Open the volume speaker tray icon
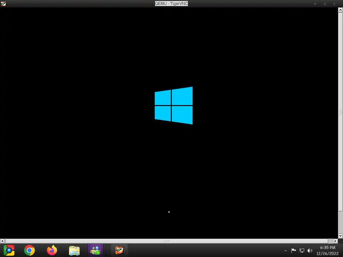This screenshot has width=343, height=257. coord(310,250)
